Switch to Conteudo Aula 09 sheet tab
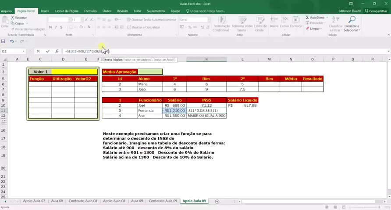The image size is (391, 210). [x=163, y=201]
